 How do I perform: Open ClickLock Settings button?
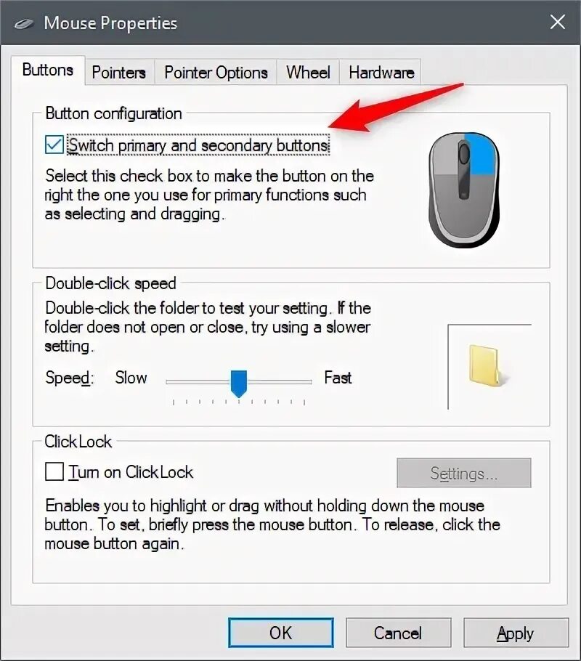[464, 473]
